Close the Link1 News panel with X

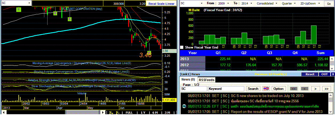coord(333,74)
